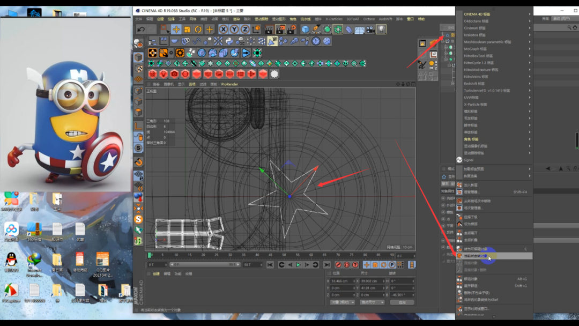Click the Signal entry in context menu
The image size is (579, 326).
[494, 160]
